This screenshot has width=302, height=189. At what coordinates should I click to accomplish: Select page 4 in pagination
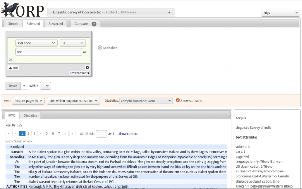coord(41,134)
